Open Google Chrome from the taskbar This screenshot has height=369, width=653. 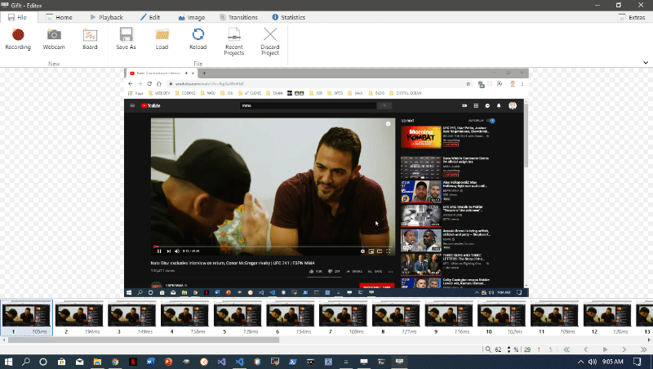(115, 362)
